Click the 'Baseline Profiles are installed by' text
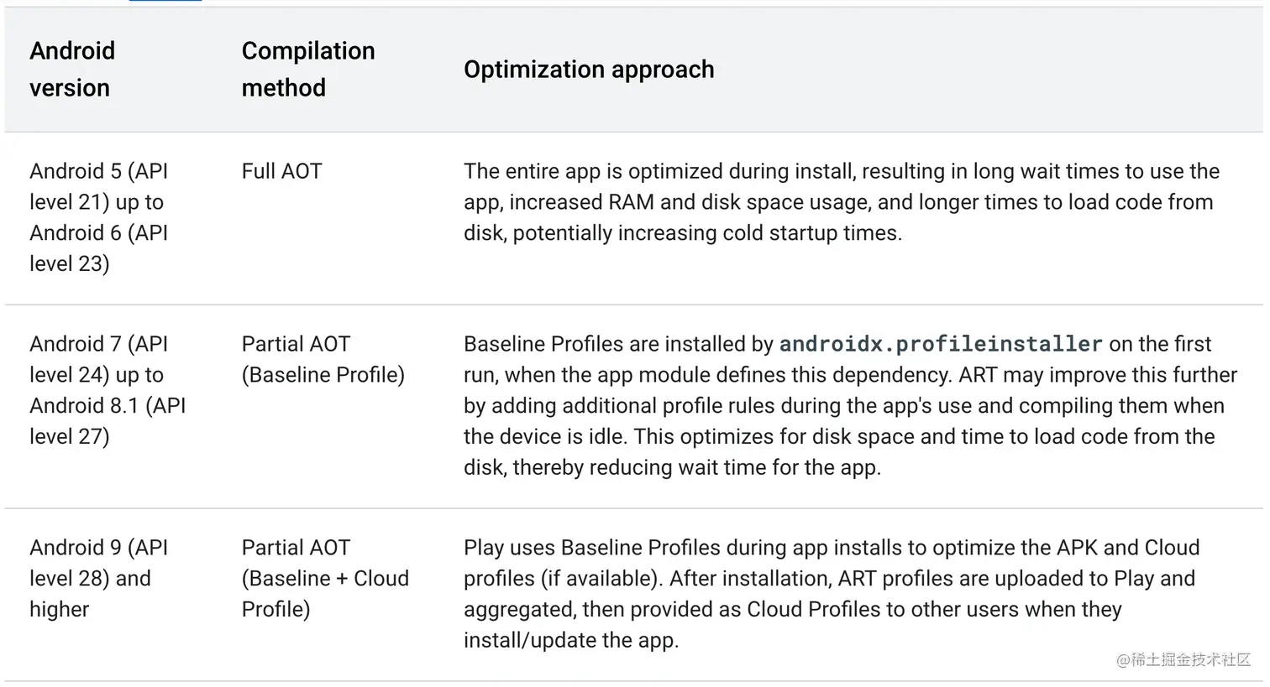Image resolution: width=1270 pixels, height=687 pixels. pos(618,344)
